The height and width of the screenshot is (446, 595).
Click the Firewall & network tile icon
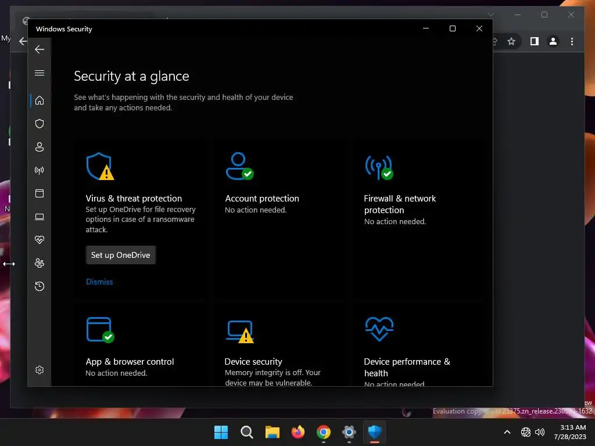tap(379, 167)
